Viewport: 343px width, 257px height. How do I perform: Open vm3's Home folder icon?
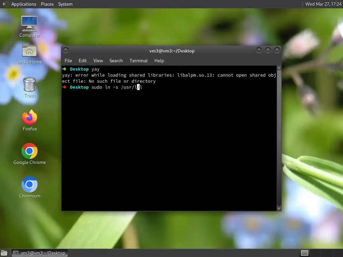(x=29, y=54)
